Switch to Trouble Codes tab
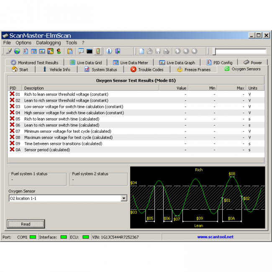 (x=147, y=69)
